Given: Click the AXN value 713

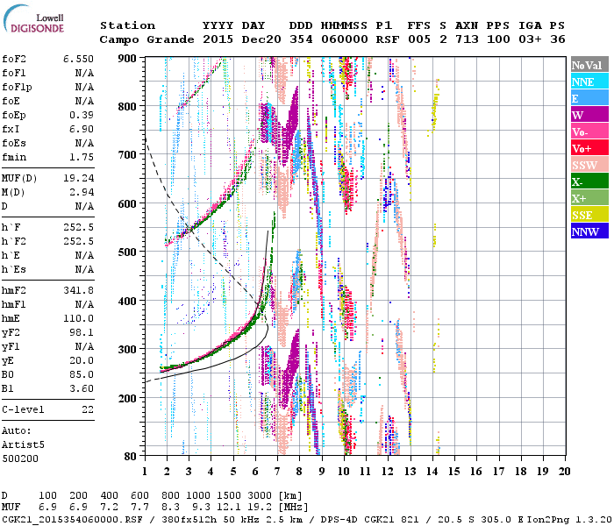Looking at the screenshot, I should pyautogui.click(x=467, y=39).
